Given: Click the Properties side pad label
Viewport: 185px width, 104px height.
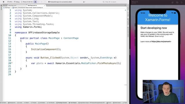Looking at the screenshot, I should pyautogui.click(x=128, y=22).
